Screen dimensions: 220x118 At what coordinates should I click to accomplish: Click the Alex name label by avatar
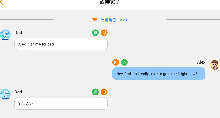[x=201, y=62]
